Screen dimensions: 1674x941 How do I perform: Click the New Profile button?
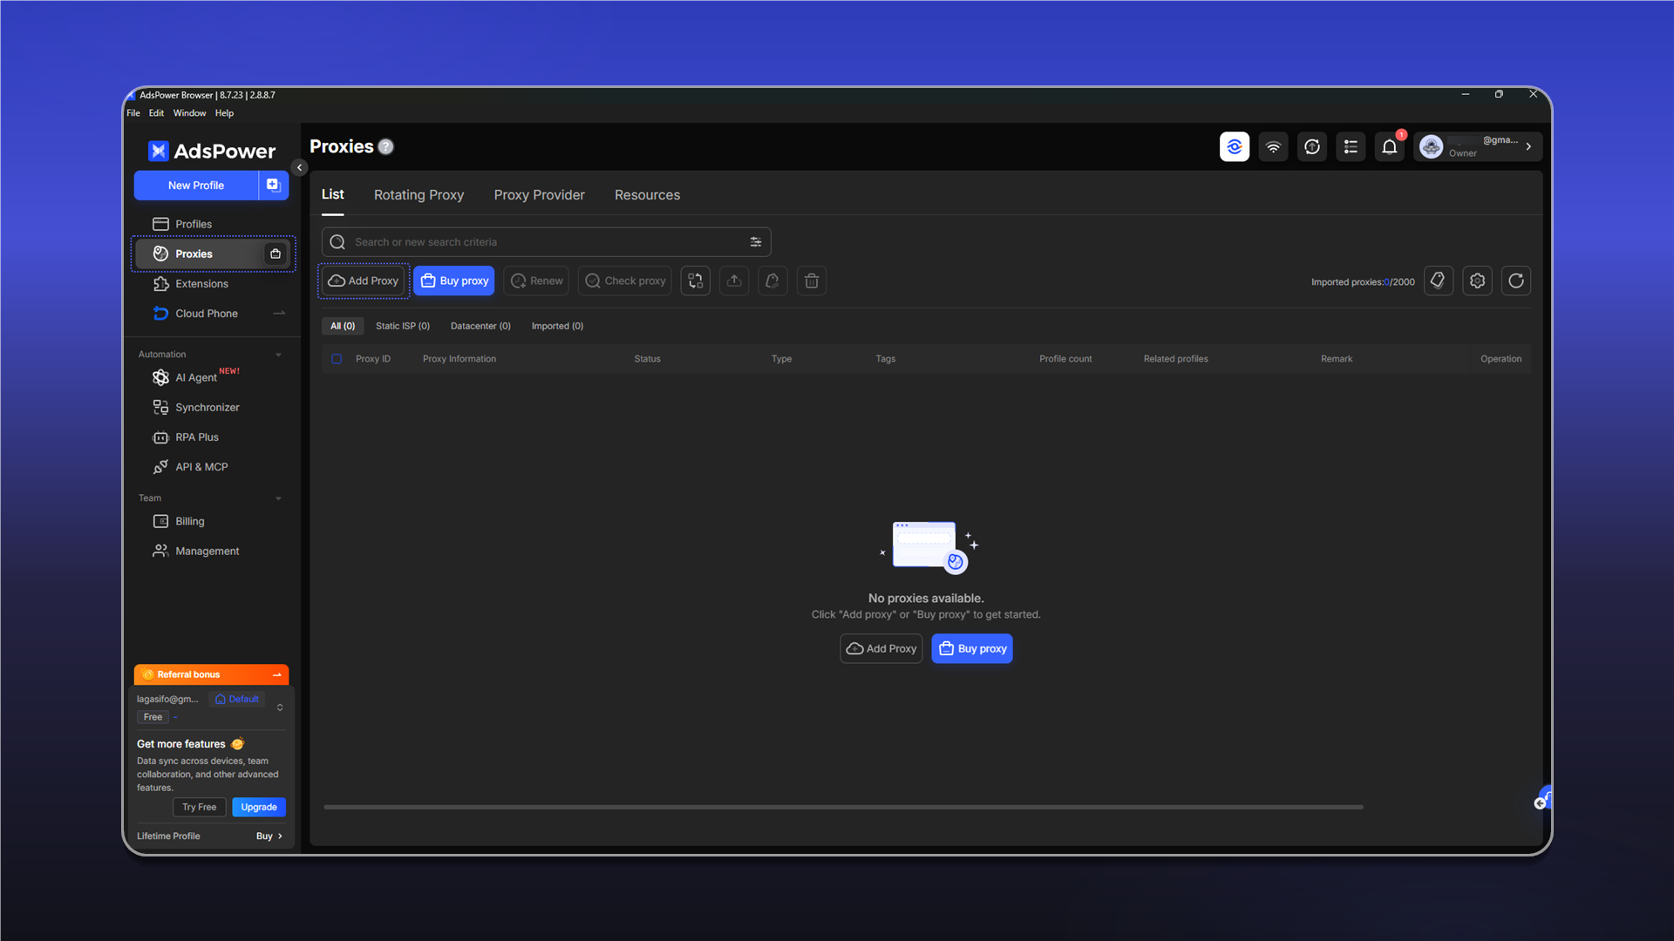click(196, 185)
